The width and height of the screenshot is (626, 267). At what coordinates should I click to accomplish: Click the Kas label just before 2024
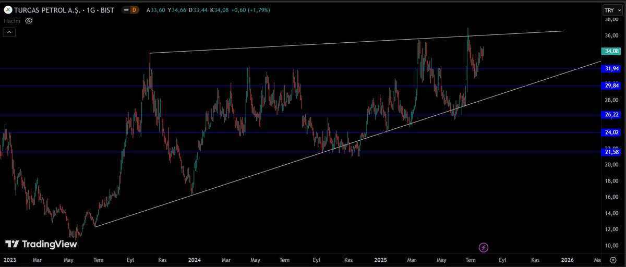click(163, 259)
